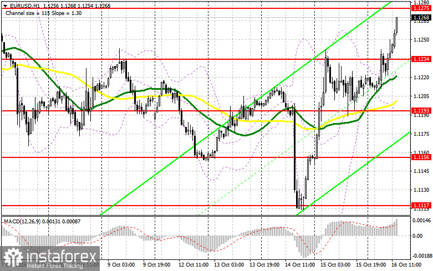Click the -0.00188 MACD scale value
The height and width of the screenshot is (271, 433).
(421, 255)
